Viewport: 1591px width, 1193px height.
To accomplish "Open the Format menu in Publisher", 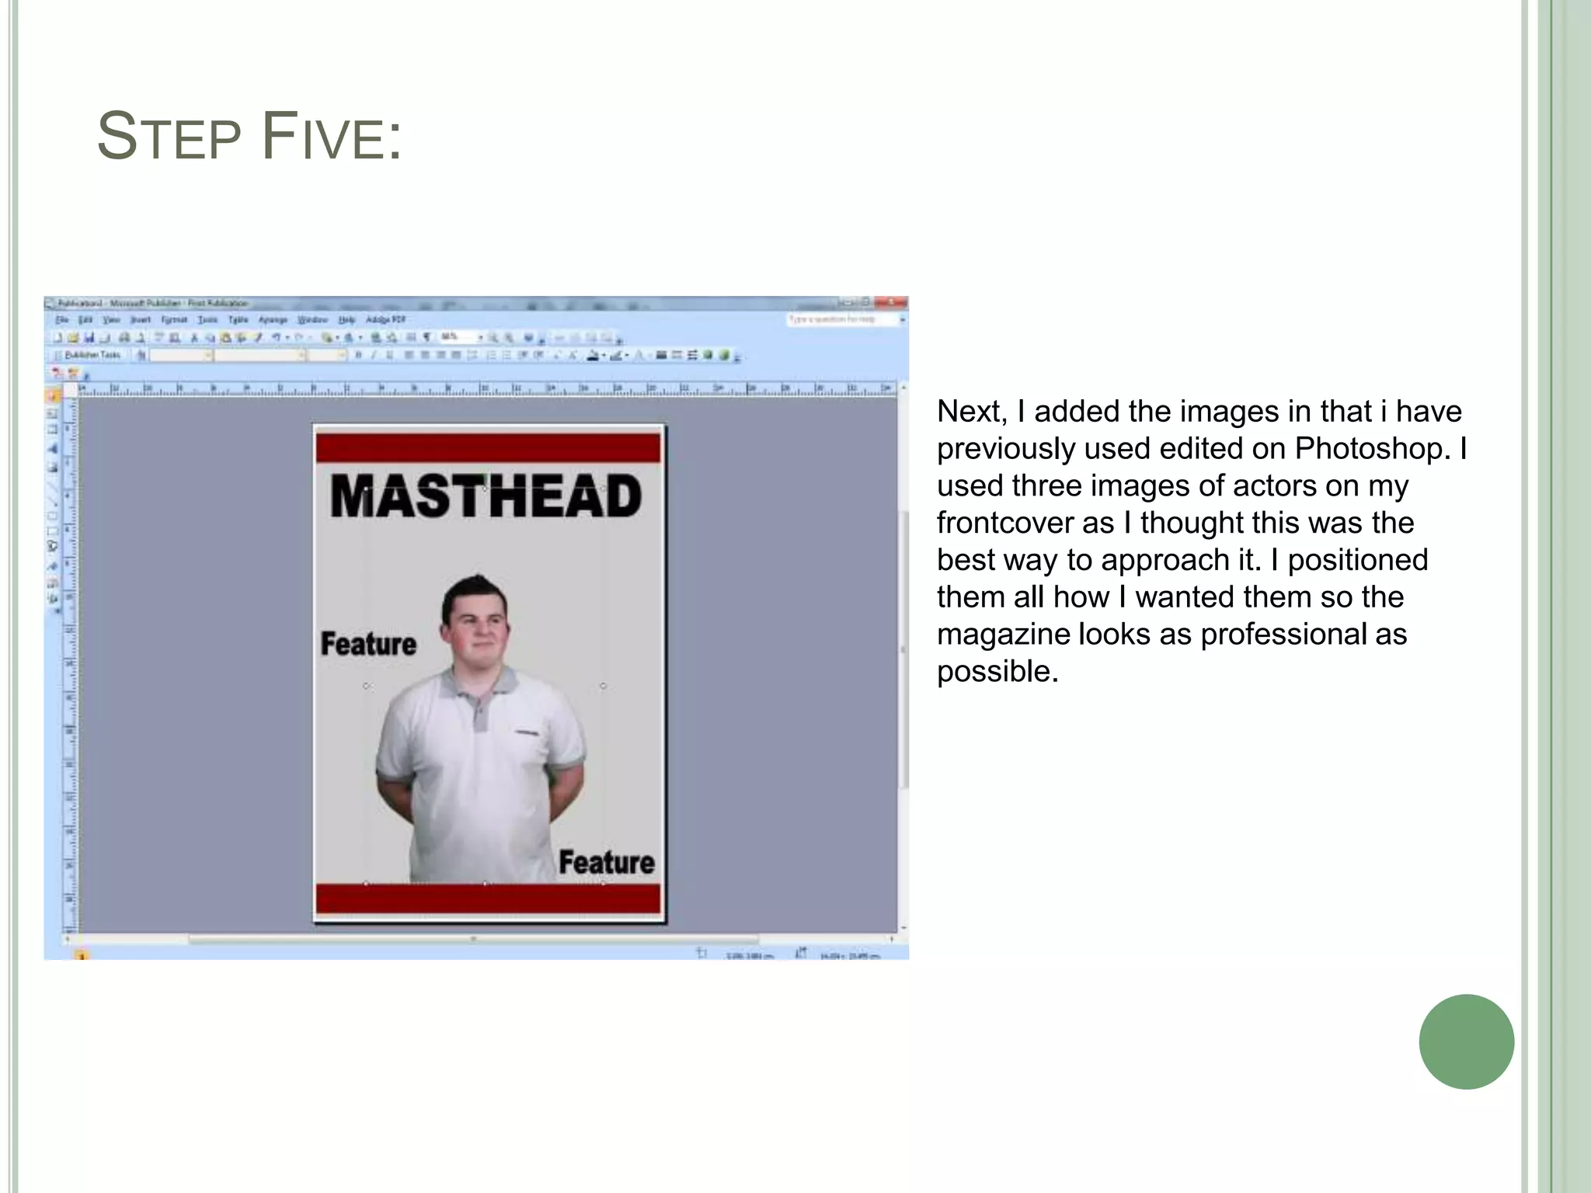I will click(174, 319).
